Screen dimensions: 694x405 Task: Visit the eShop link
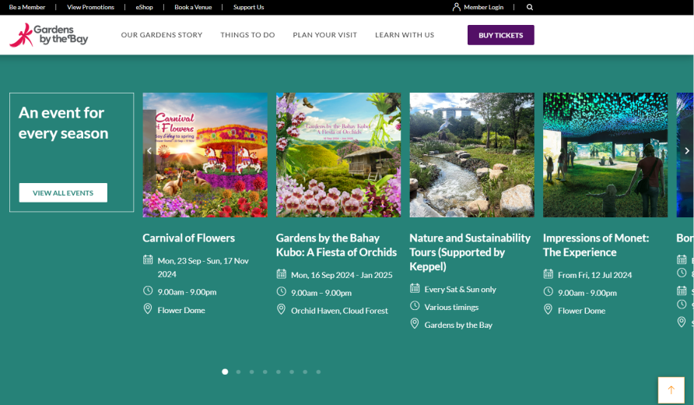point(144,7)
